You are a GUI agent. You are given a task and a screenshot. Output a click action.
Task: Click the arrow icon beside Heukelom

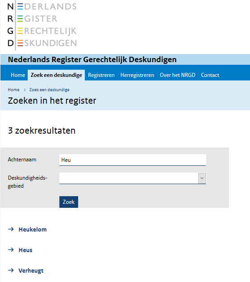click(11, 229)
